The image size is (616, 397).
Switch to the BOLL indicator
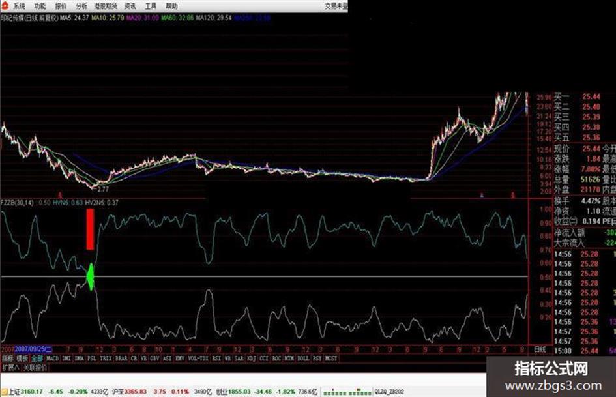(303, 359)
